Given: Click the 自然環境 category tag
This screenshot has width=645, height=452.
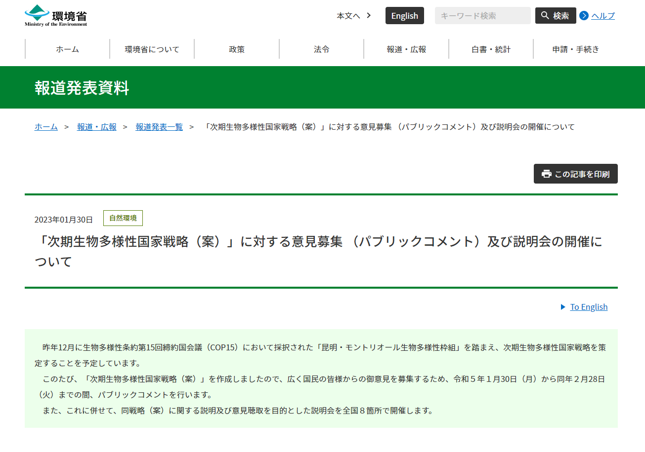Looking at the screenshot, I should click(x=123, y=218).
